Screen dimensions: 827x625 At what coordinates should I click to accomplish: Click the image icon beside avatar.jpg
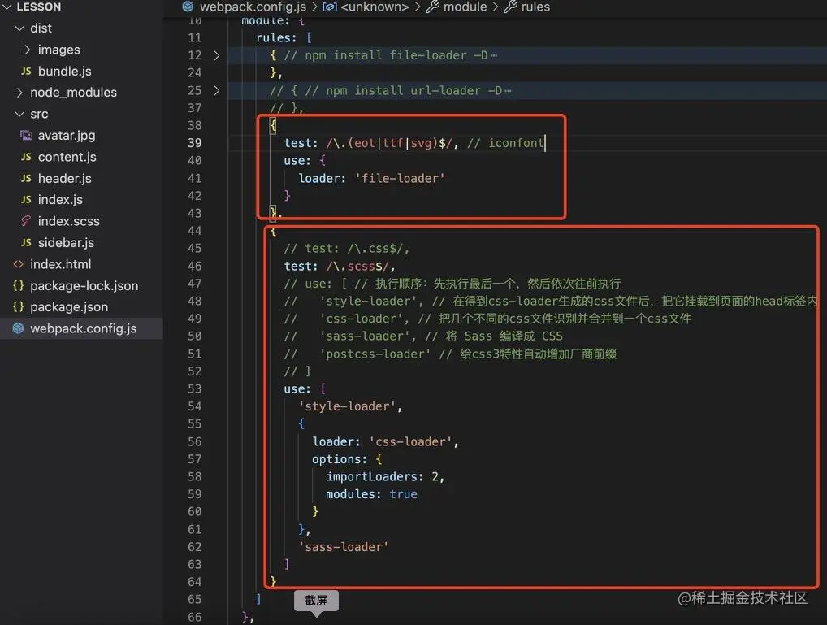[26, 136]
